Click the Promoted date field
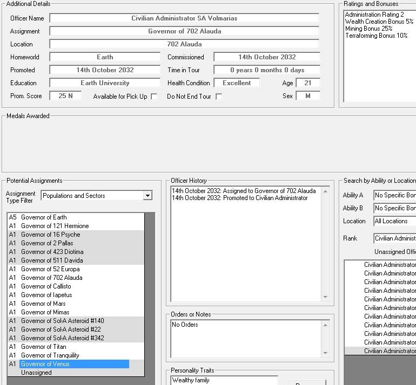 (x=105, y=70)
